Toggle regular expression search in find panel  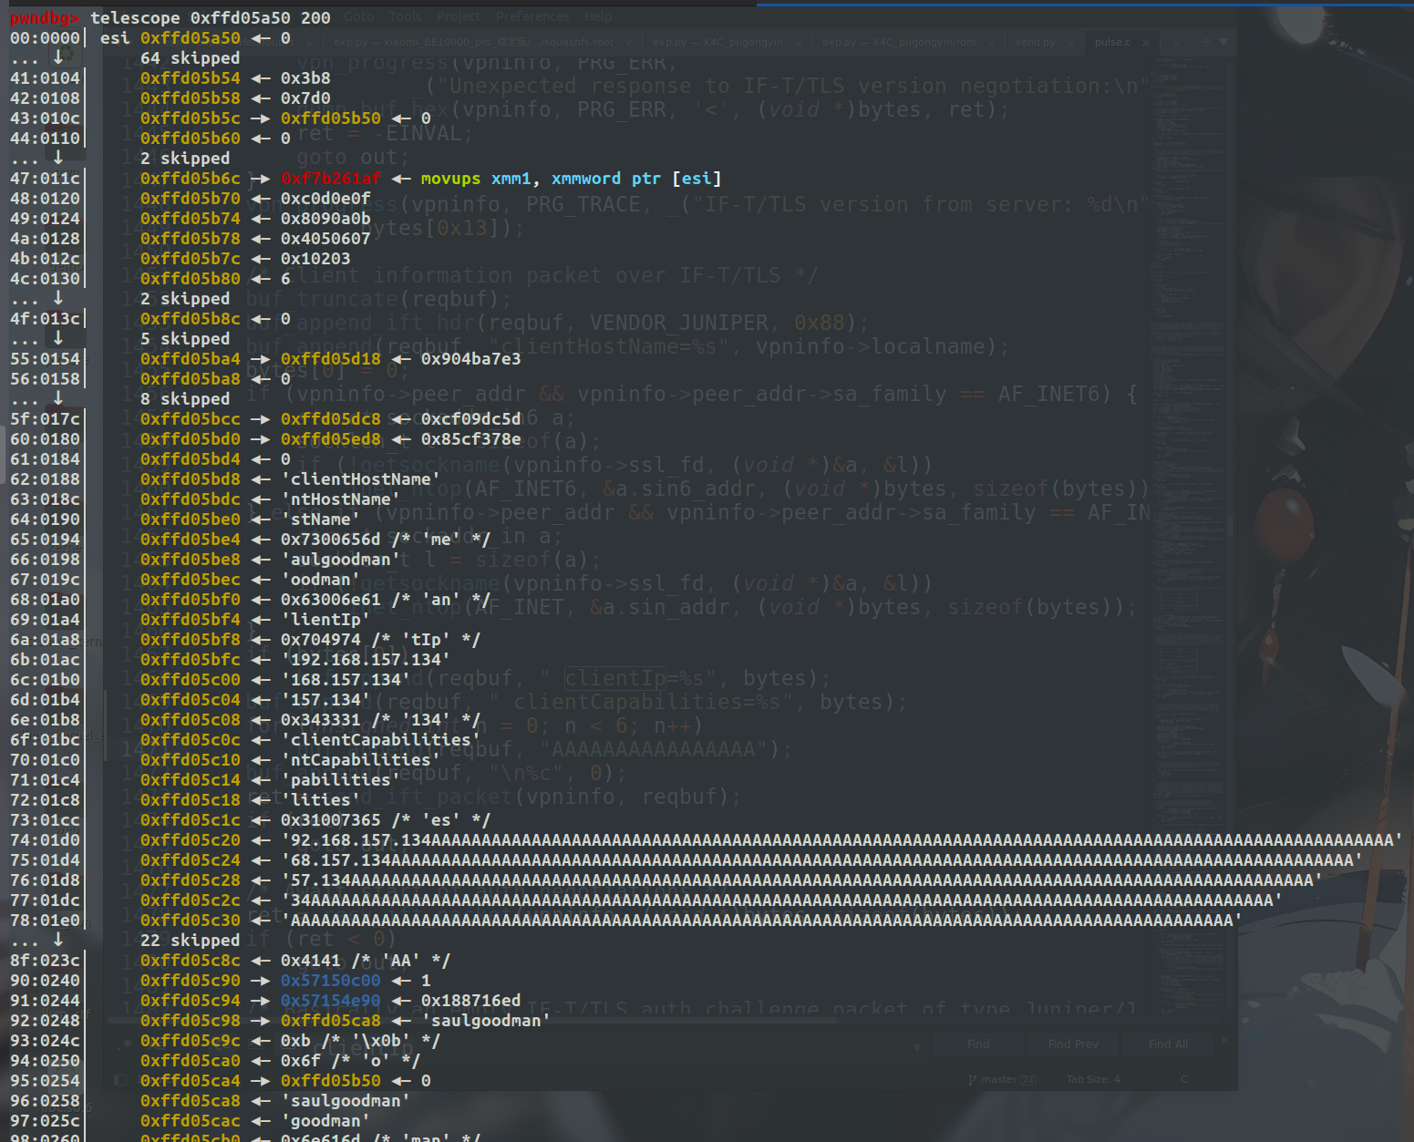(123, 1044)
